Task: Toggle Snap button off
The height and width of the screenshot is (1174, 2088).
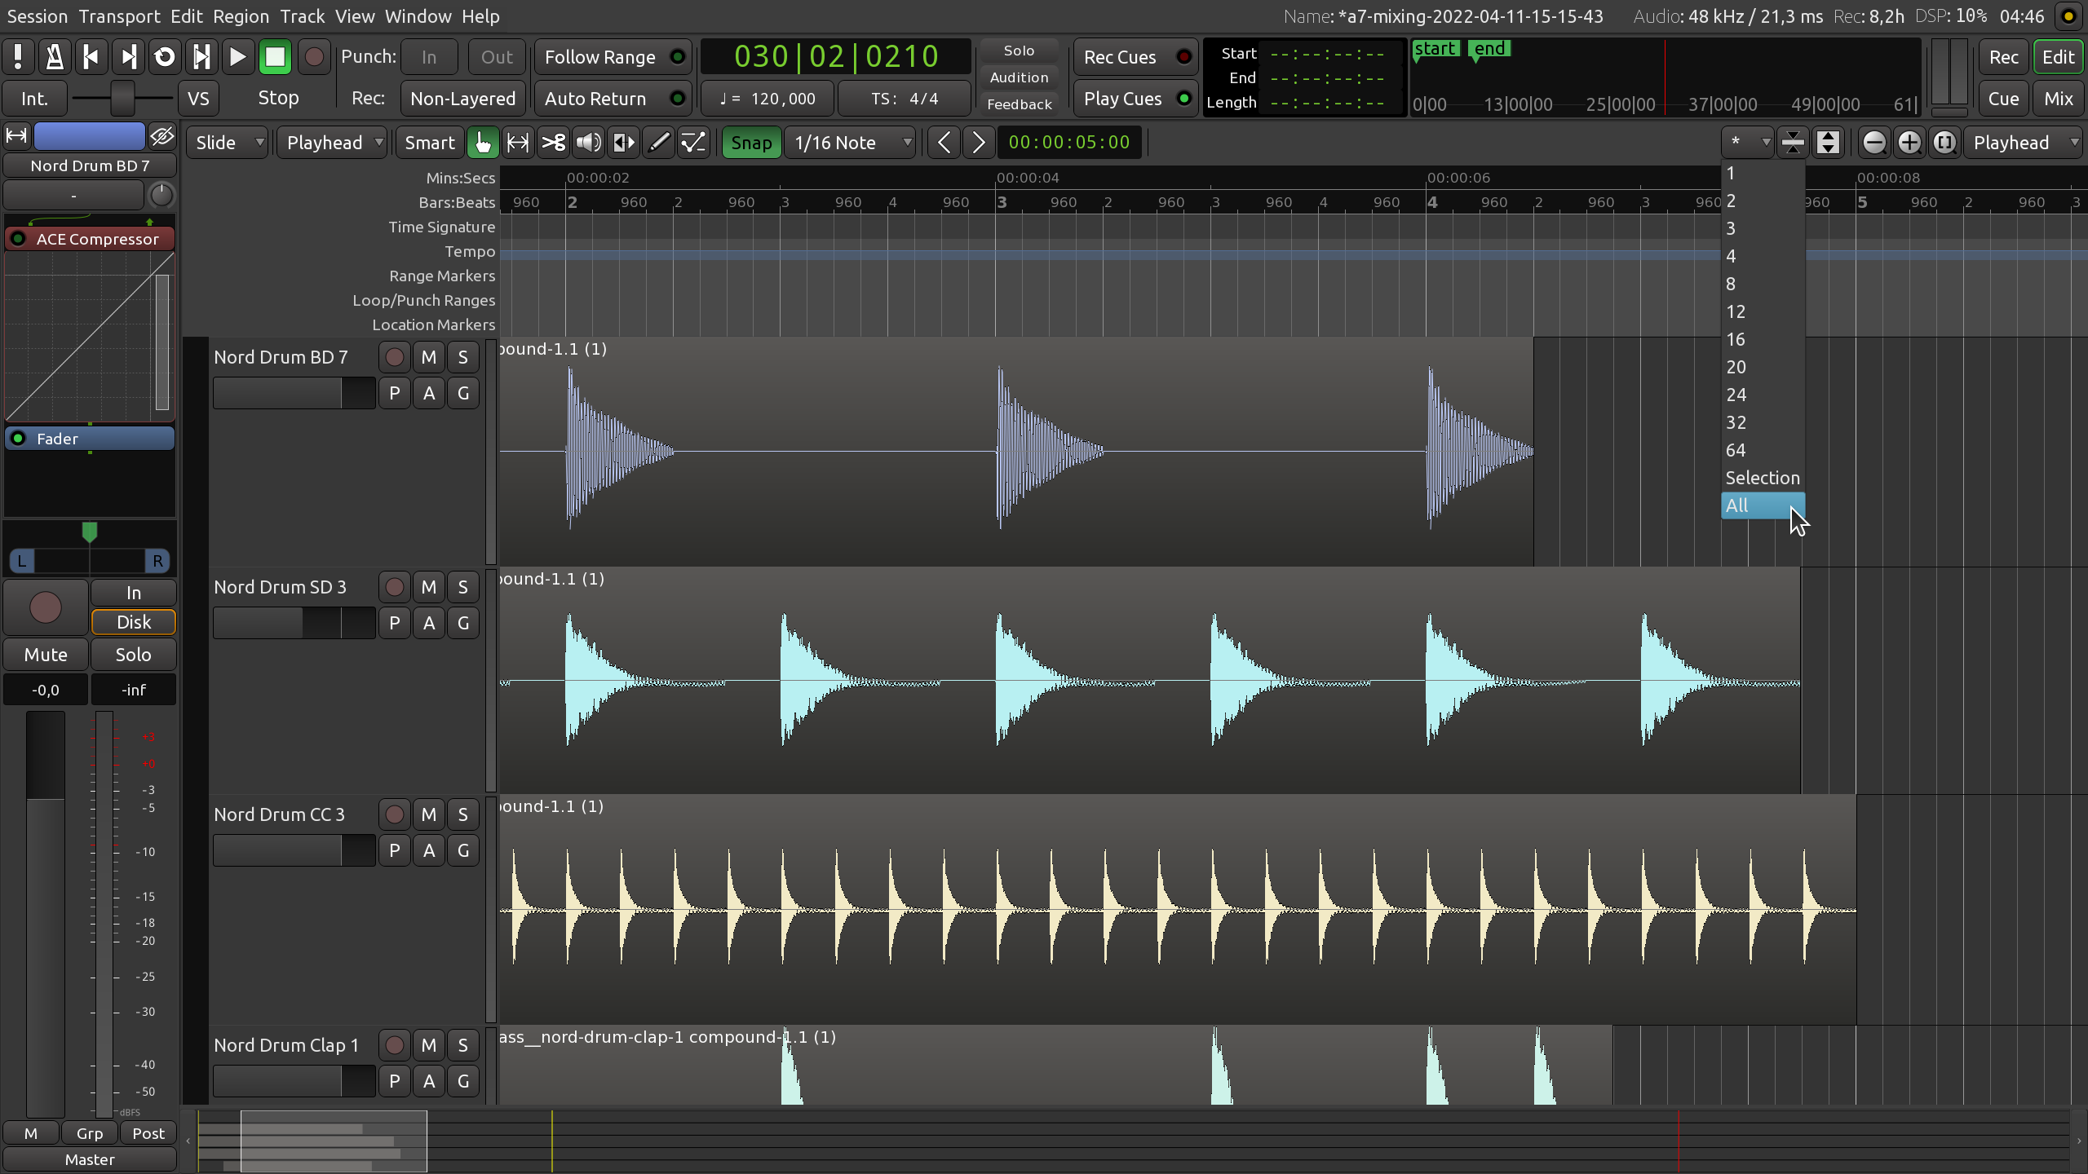Action: [x=750, y=143]
